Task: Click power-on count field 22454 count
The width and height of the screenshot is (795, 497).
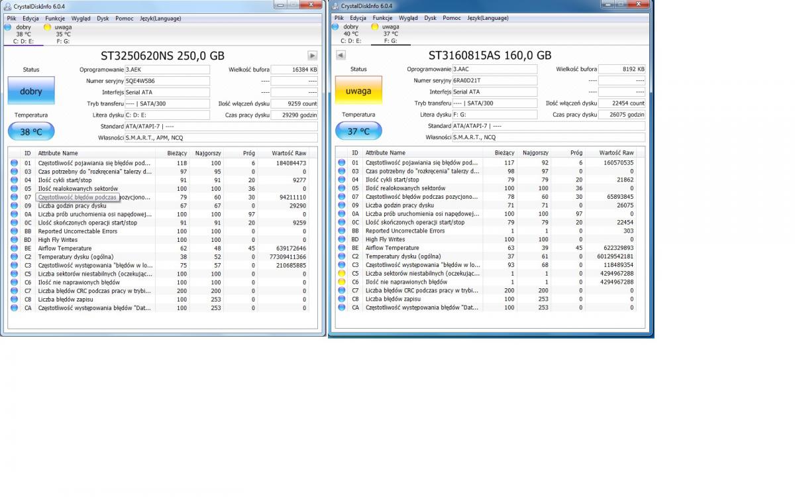Action: (x=621, y=103)
